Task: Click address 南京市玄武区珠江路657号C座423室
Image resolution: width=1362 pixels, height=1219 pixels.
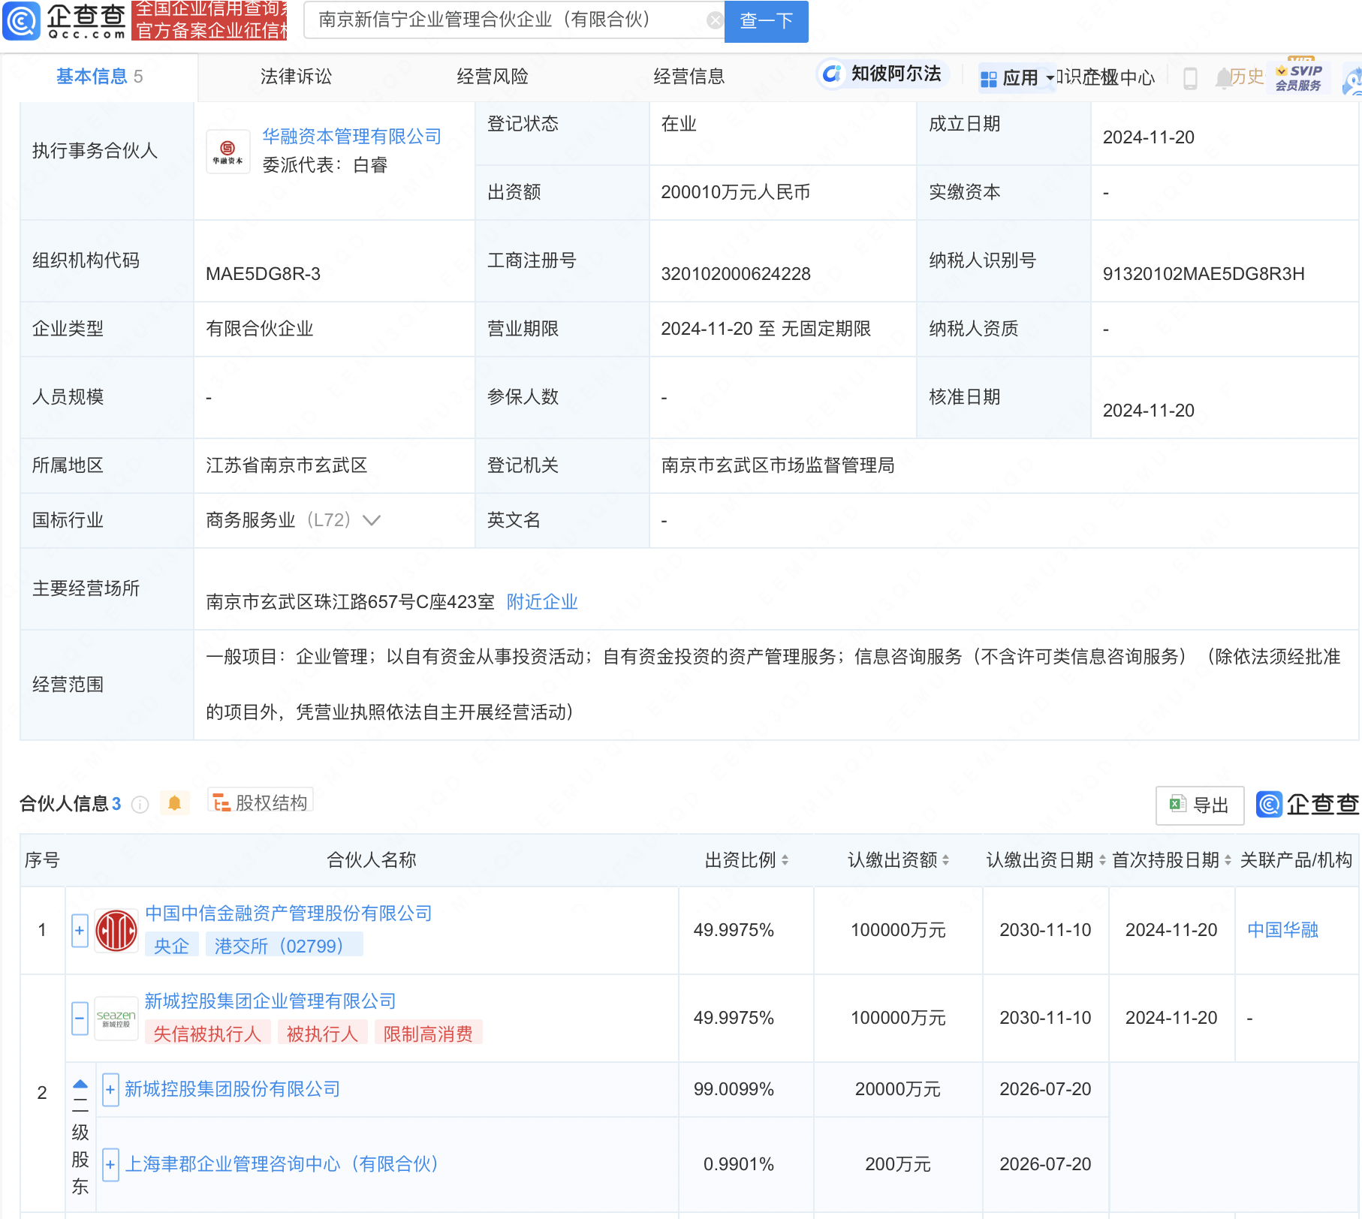Action: pyautogui.click(x=350, y=602)
